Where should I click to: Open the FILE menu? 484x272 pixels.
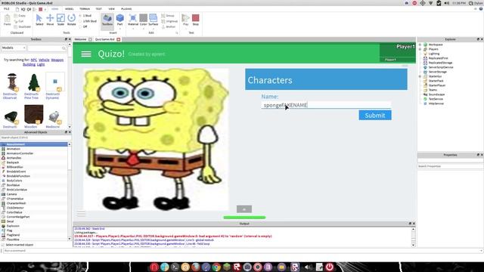pyautogui.click(x=6, y=9)
